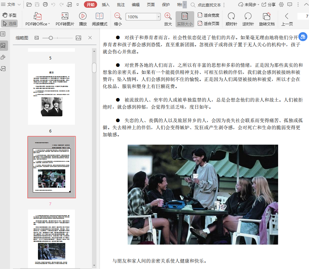Image resolution: width=309 pixels, height=269 pixels.
Task: Toggle 阅读模式 reading mode
Action: pyautogui.click(x=99, y=19)
